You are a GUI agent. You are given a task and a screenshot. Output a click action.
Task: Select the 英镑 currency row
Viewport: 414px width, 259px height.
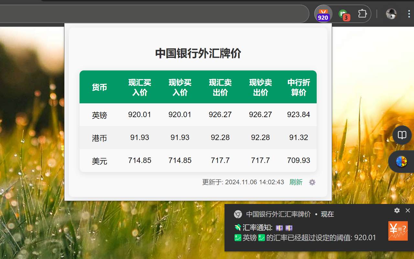coord(100,115)
